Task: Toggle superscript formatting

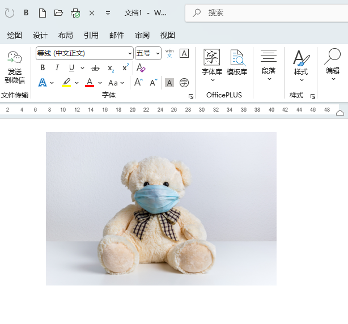Action: (126, 67)
